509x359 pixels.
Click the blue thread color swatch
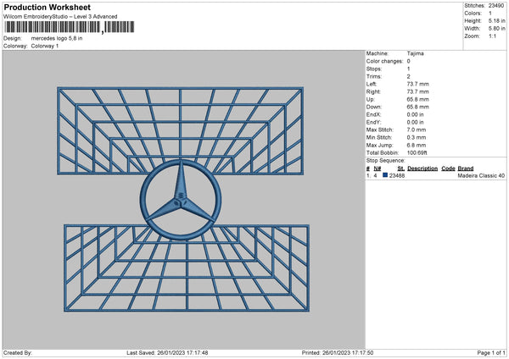tap(385, 175)
